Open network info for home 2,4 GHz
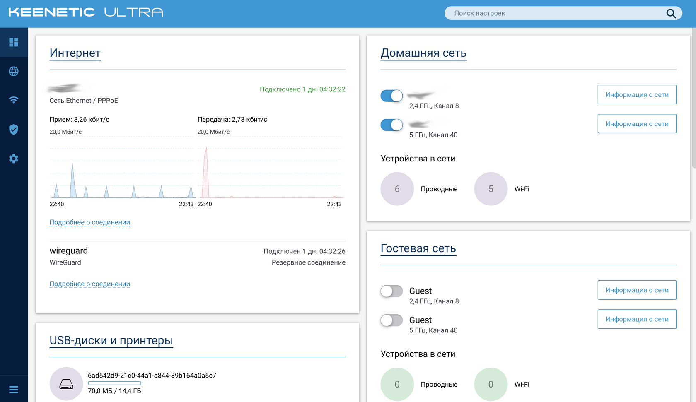Screen dimensions: 696x402 click(x=637, y=95)
